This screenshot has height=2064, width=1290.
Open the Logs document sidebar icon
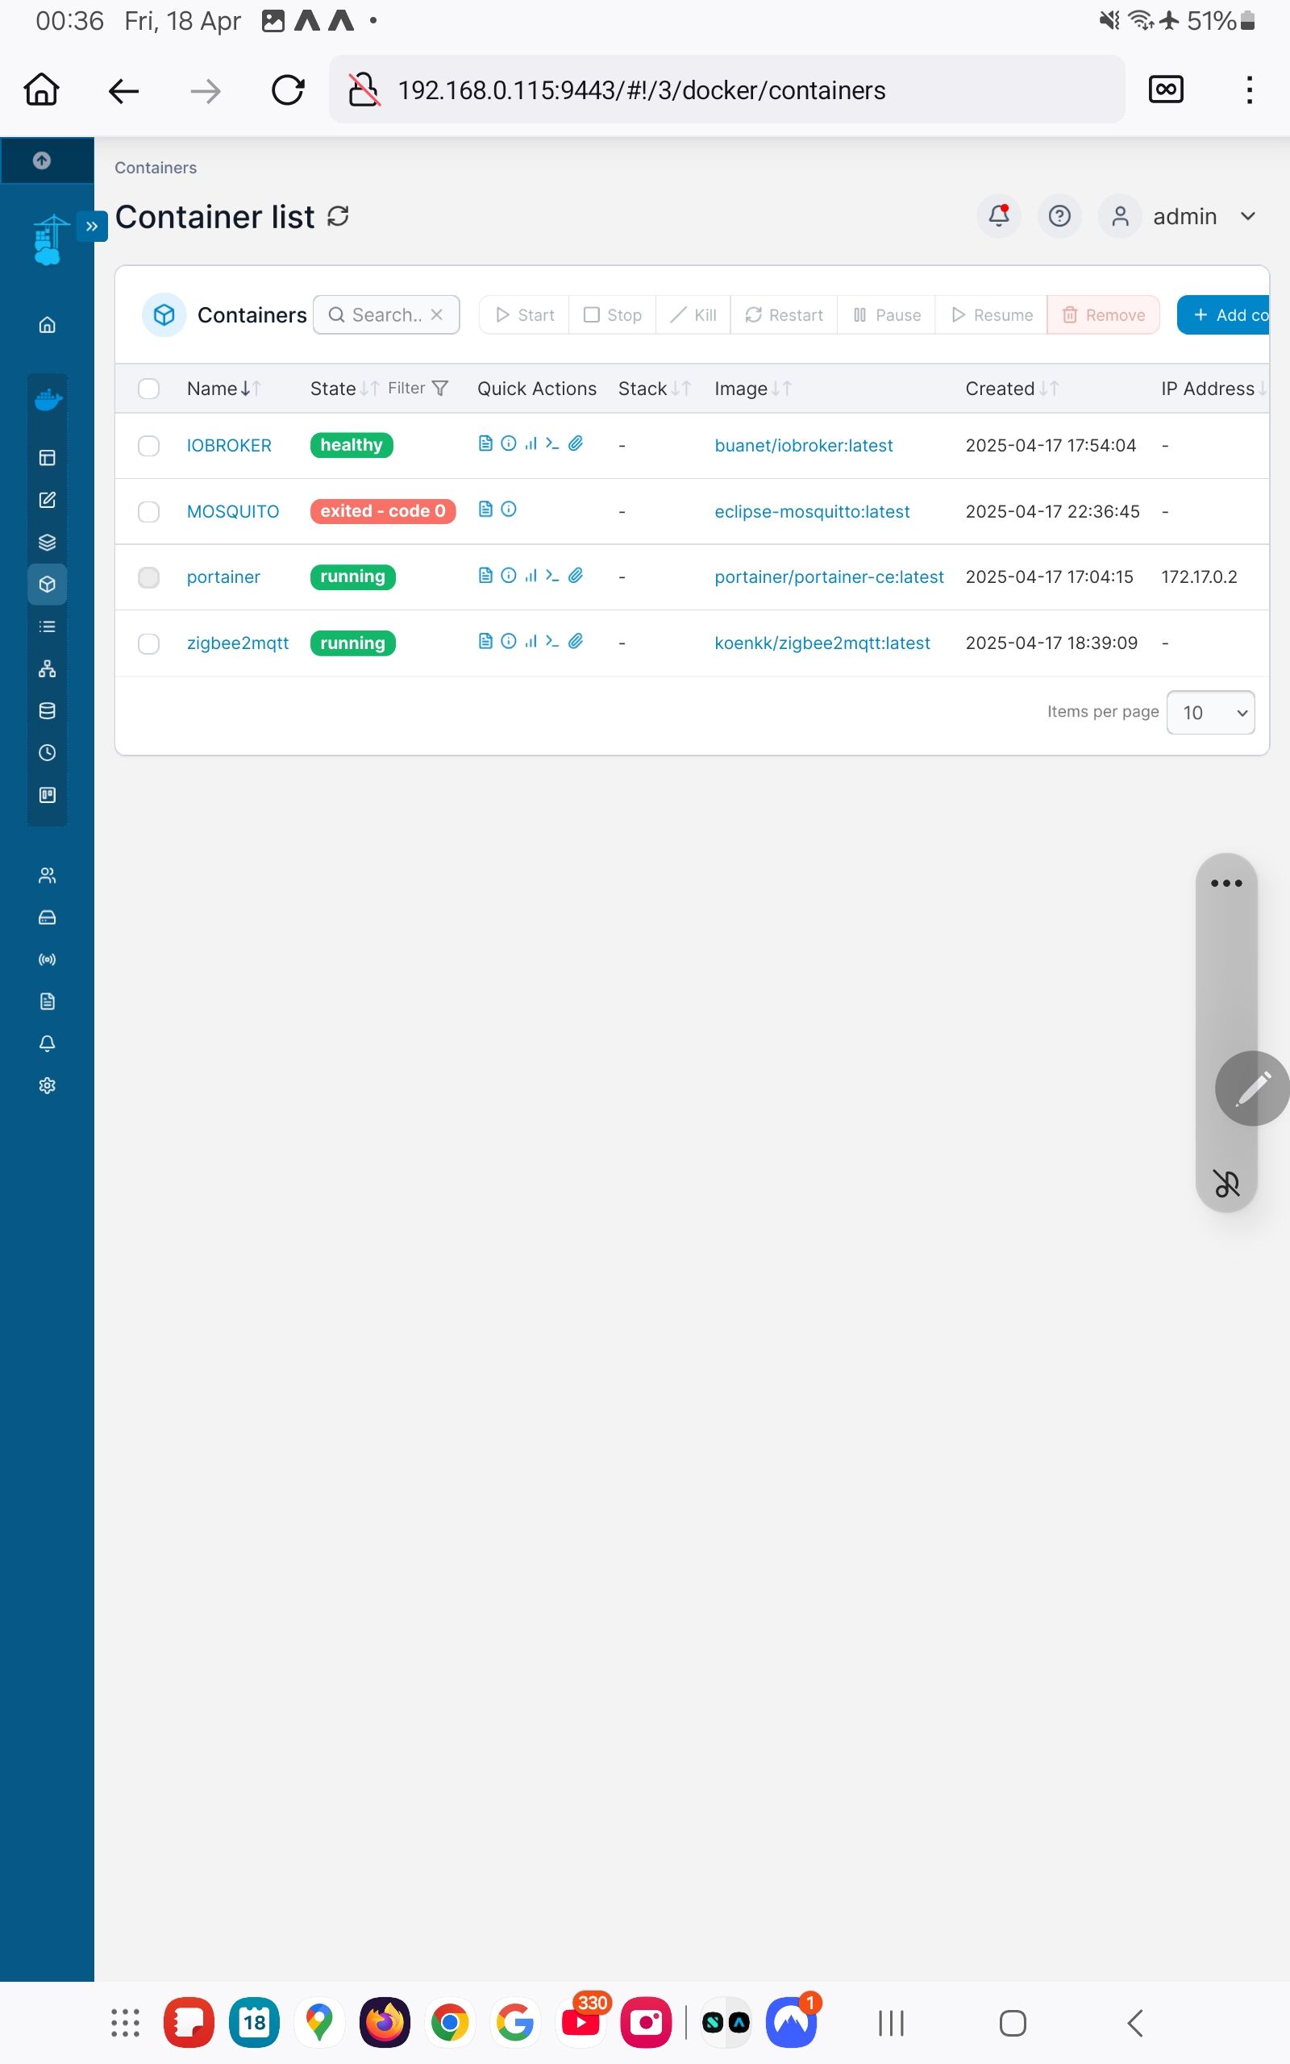47,1001
